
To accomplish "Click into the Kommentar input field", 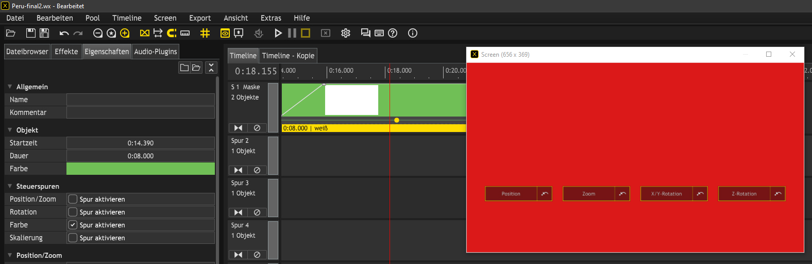I will [141, 112].
